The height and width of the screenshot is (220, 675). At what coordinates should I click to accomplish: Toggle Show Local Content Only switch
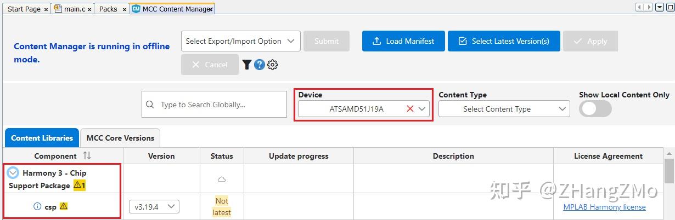click(595, 109)
